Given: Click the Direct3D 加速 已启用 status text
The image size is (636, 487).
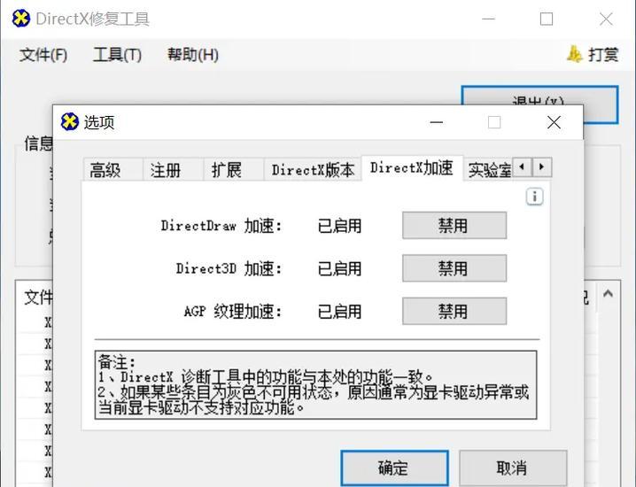Looking at the screenshot, I should tap(339, 269).
